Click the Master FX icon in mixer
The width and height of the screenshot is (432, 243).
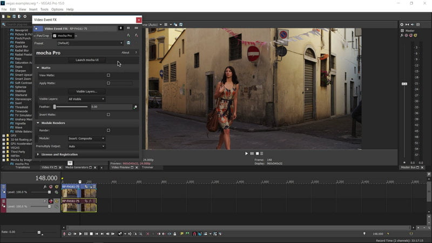click(x=402, y=35)
